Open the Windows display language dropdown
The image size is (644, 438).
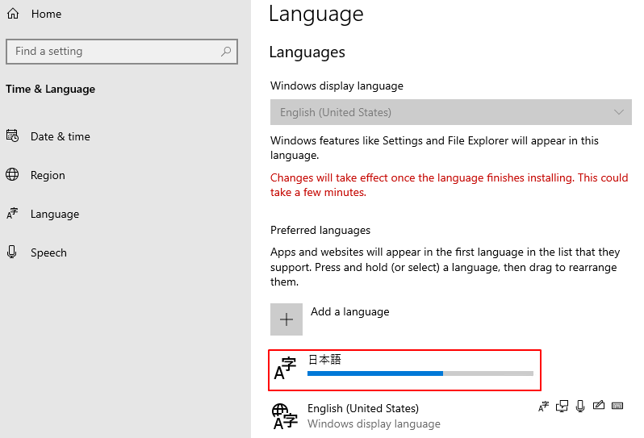[x=450, y=112]
